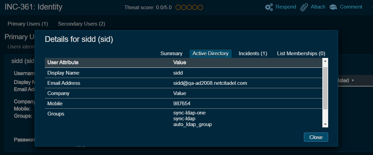Switch to the Summary tab
373x155 pixels.
[171, 53]
